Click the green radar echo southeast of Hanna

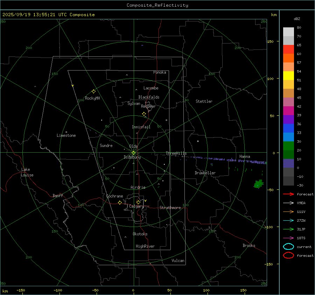(259, 184)
